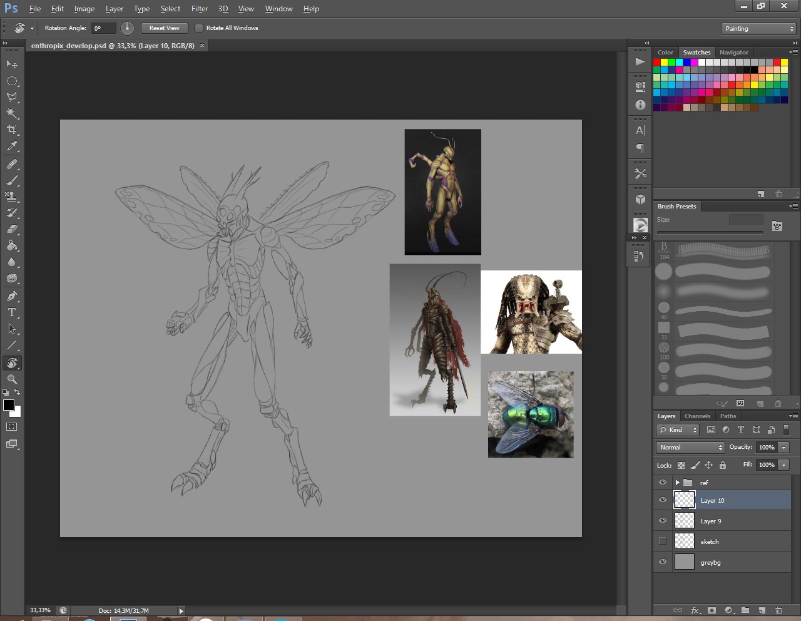The image size is (801, 621).
Task: Show the hidden sketch layer
Action: point(663,541)
